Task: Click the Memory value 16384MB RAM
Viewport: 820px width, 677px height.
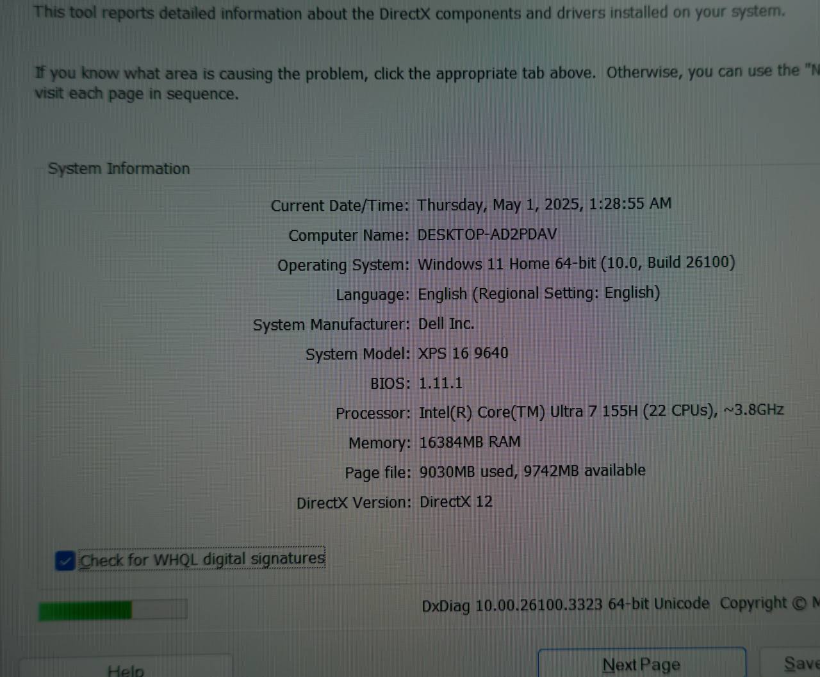Action: coord(470,441)
